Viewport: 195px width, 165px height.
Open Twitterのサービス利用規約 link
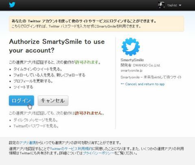[71, 149]
